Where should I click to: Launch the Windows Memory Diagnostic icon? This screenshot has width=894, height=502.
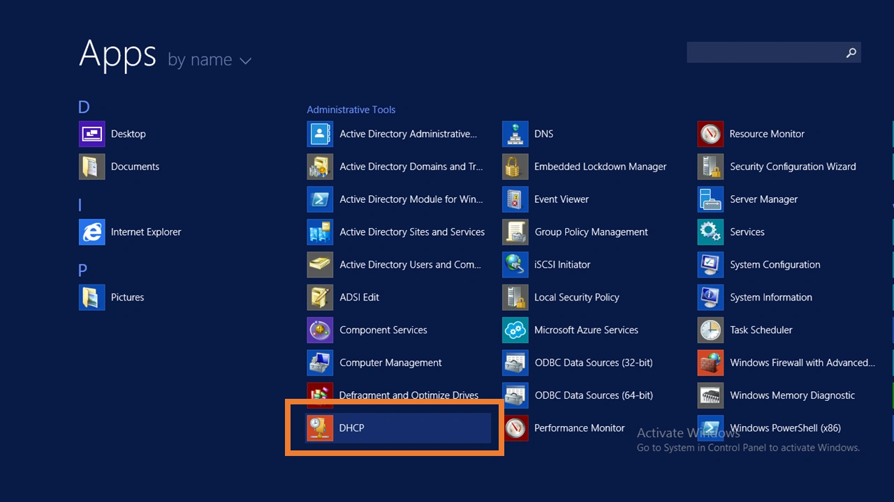(x=710, y=395)
